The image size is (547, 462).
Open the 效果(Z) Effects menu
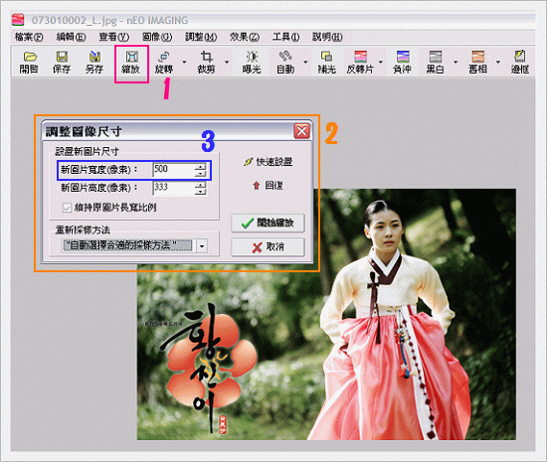pos(245,37)
